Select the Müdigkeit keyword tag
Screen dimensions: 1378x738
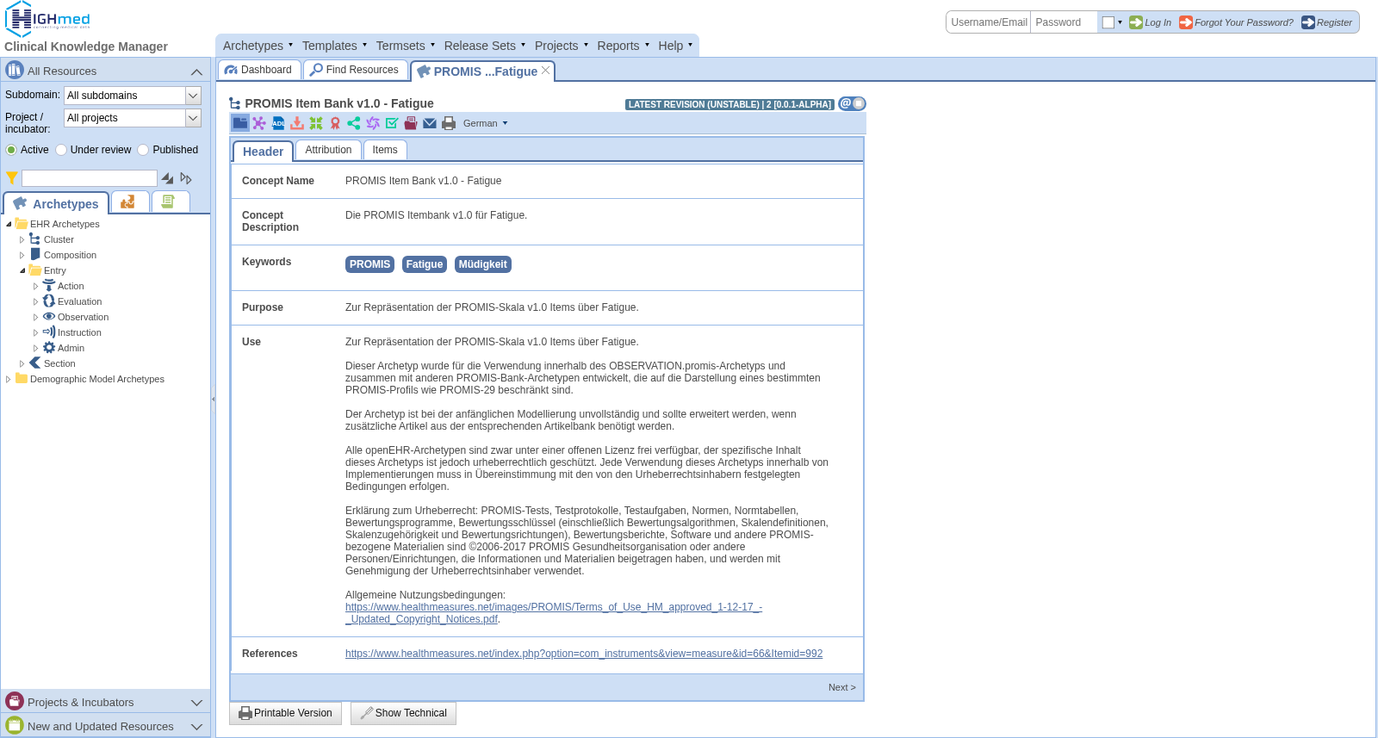click(x=483, y=264)
